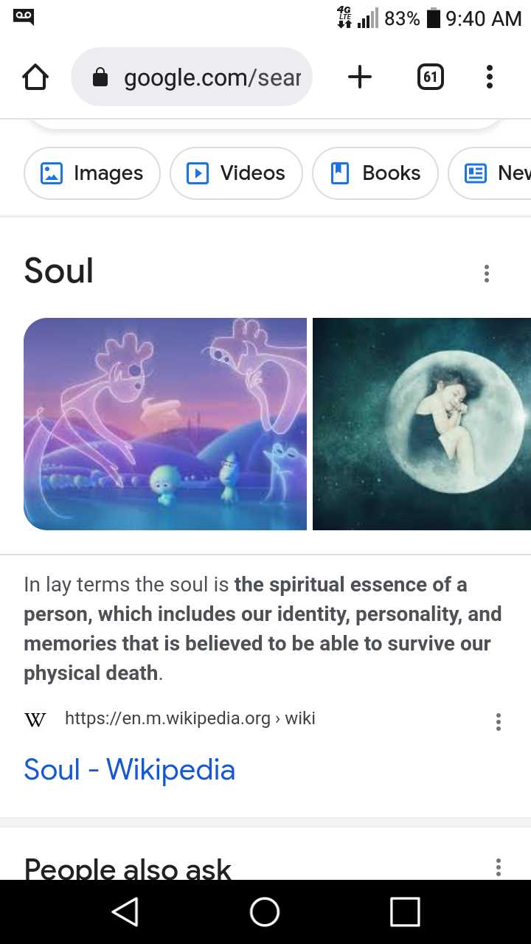Switch to Images search filter

92,173
